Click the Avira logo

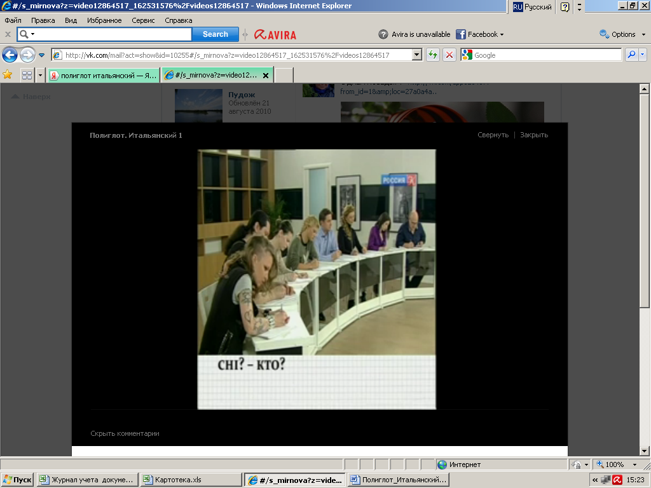click(x=275, y=35)
